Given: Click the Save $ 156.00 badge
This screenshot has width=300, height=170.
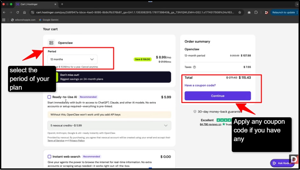Looking at the screenshot, I should (143, 59).
